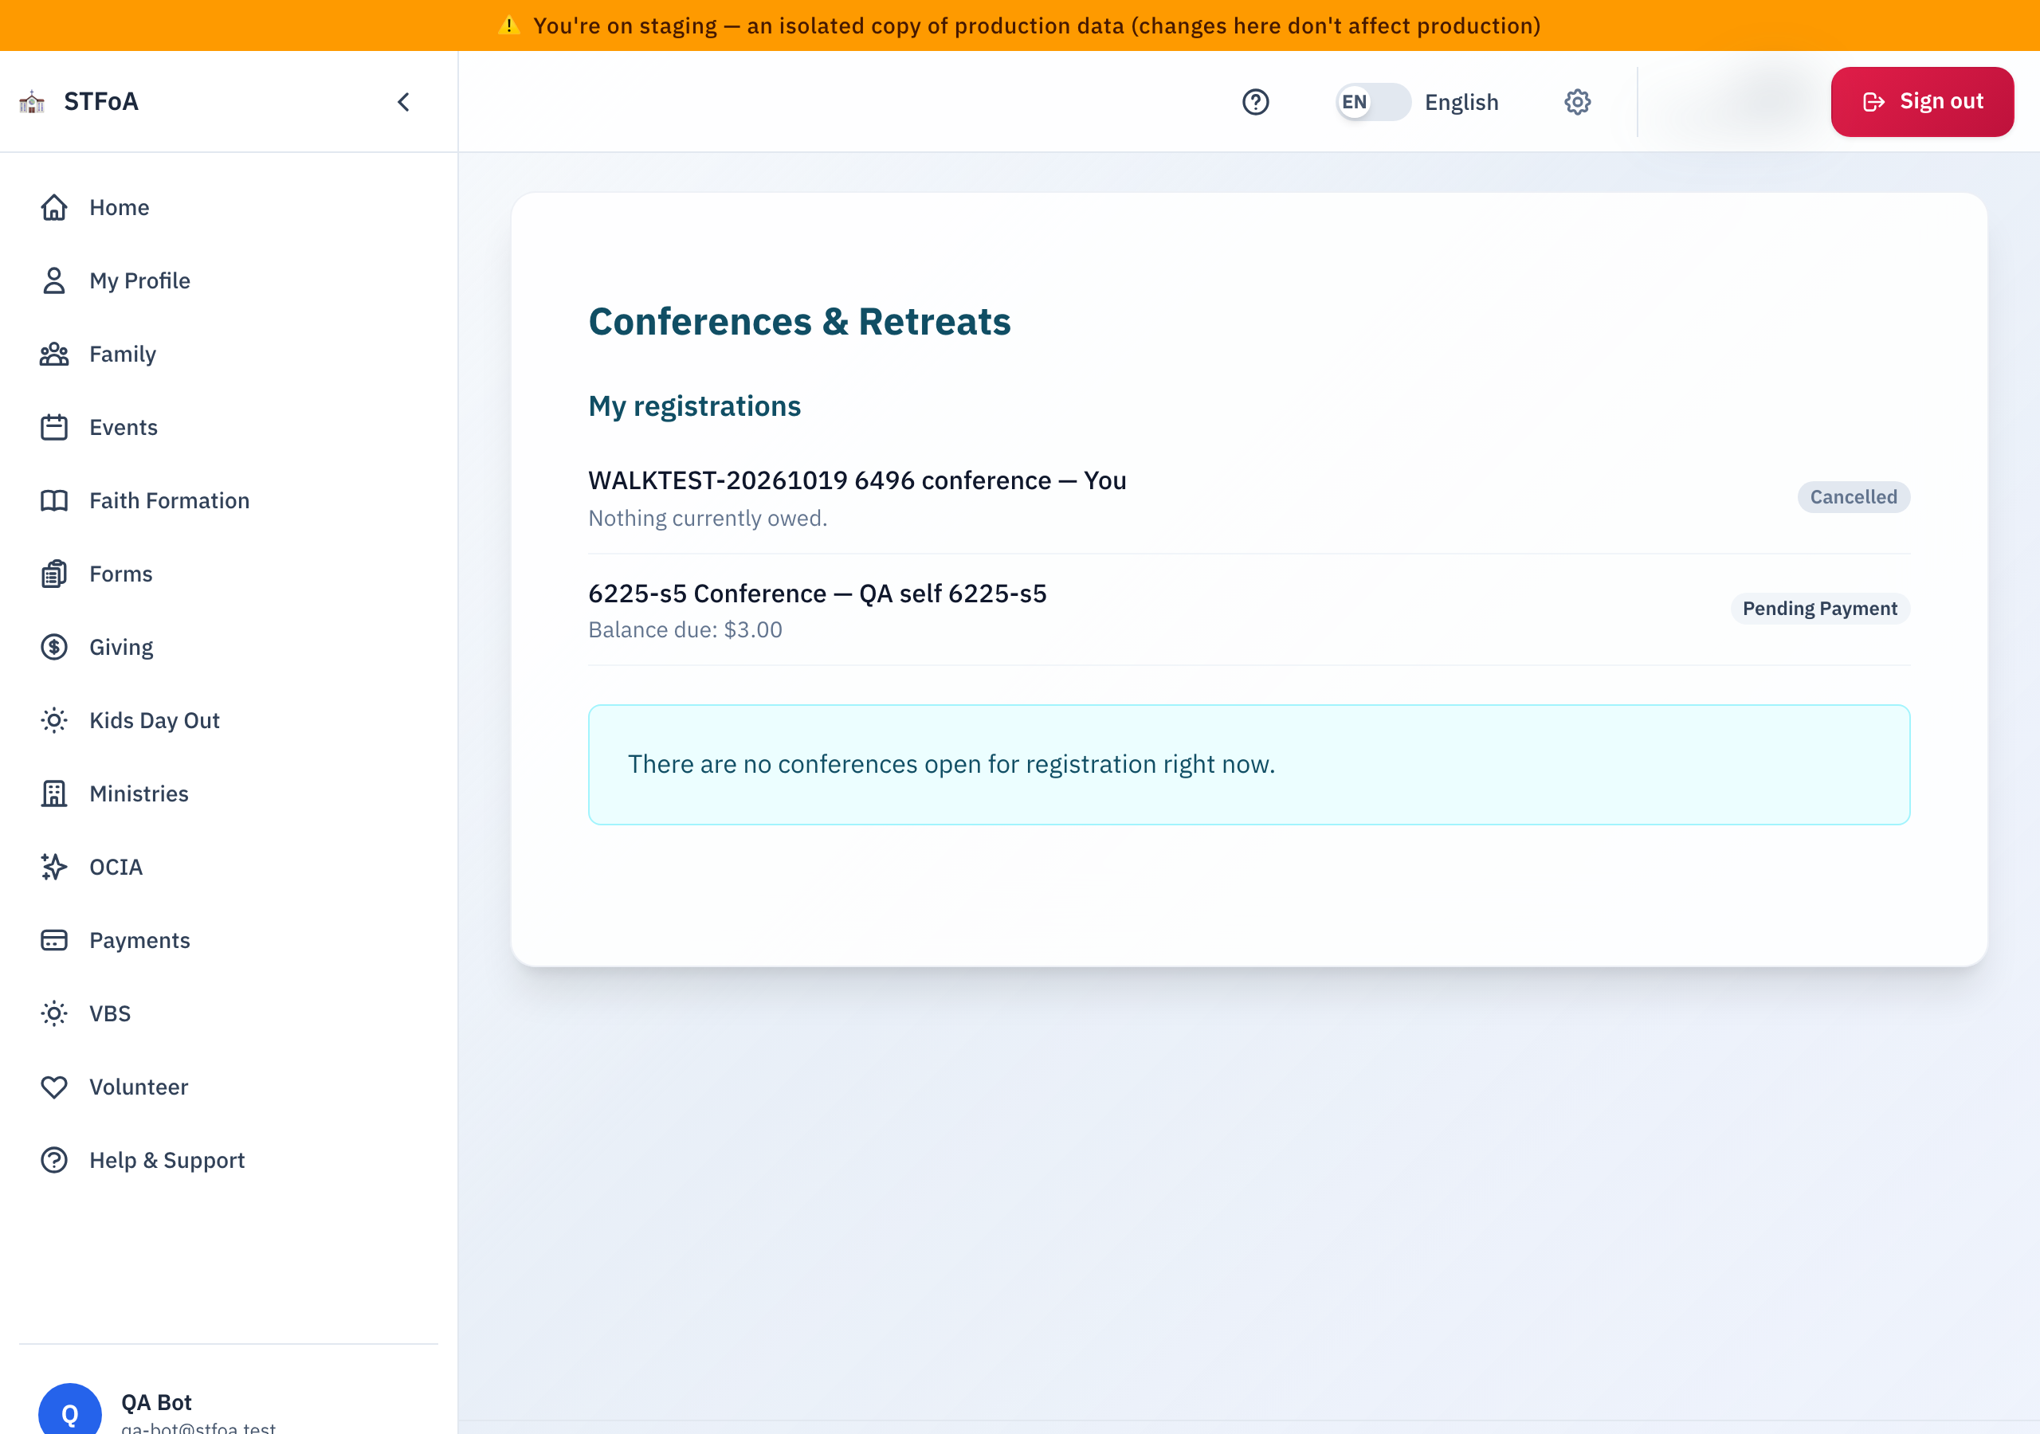Image resolution: width=2040 pixels, height=1434 pixels.
Task: Click the 'Balance due: $3.00' text
Action: [x=685, y=630]
